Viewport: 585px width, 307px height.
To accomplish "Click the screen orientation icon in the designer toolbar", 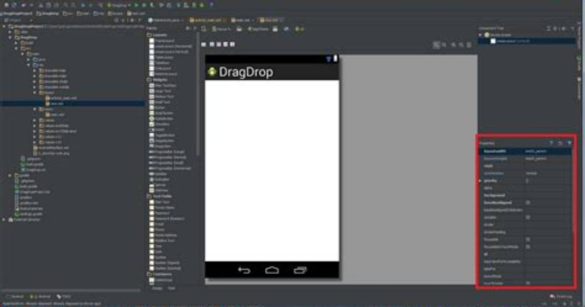I will point(239,29).
